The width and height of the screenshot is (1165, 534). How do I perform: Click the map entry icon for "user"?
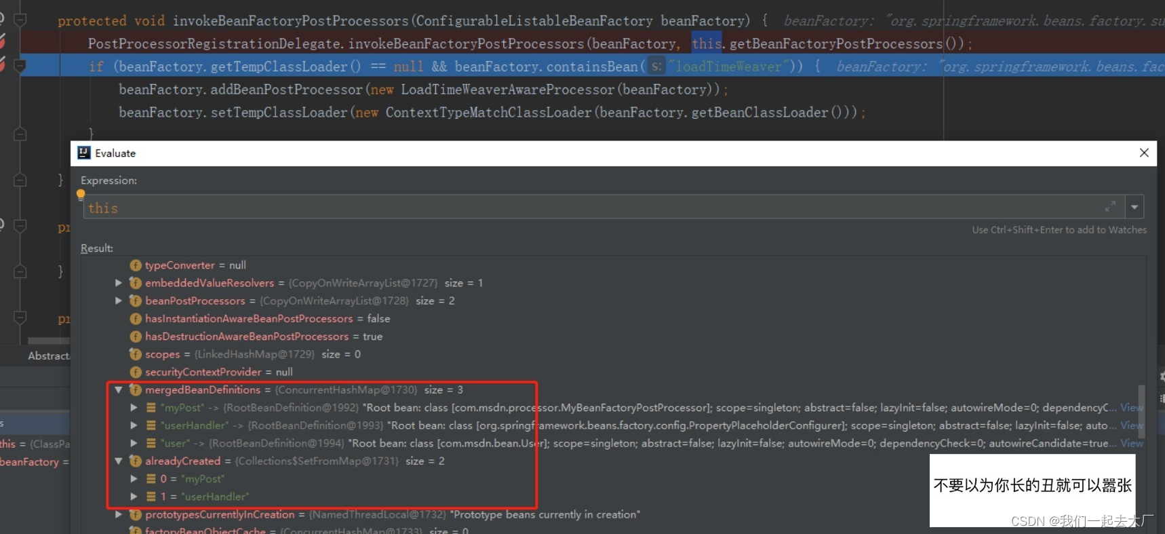(x=151, y=443)
